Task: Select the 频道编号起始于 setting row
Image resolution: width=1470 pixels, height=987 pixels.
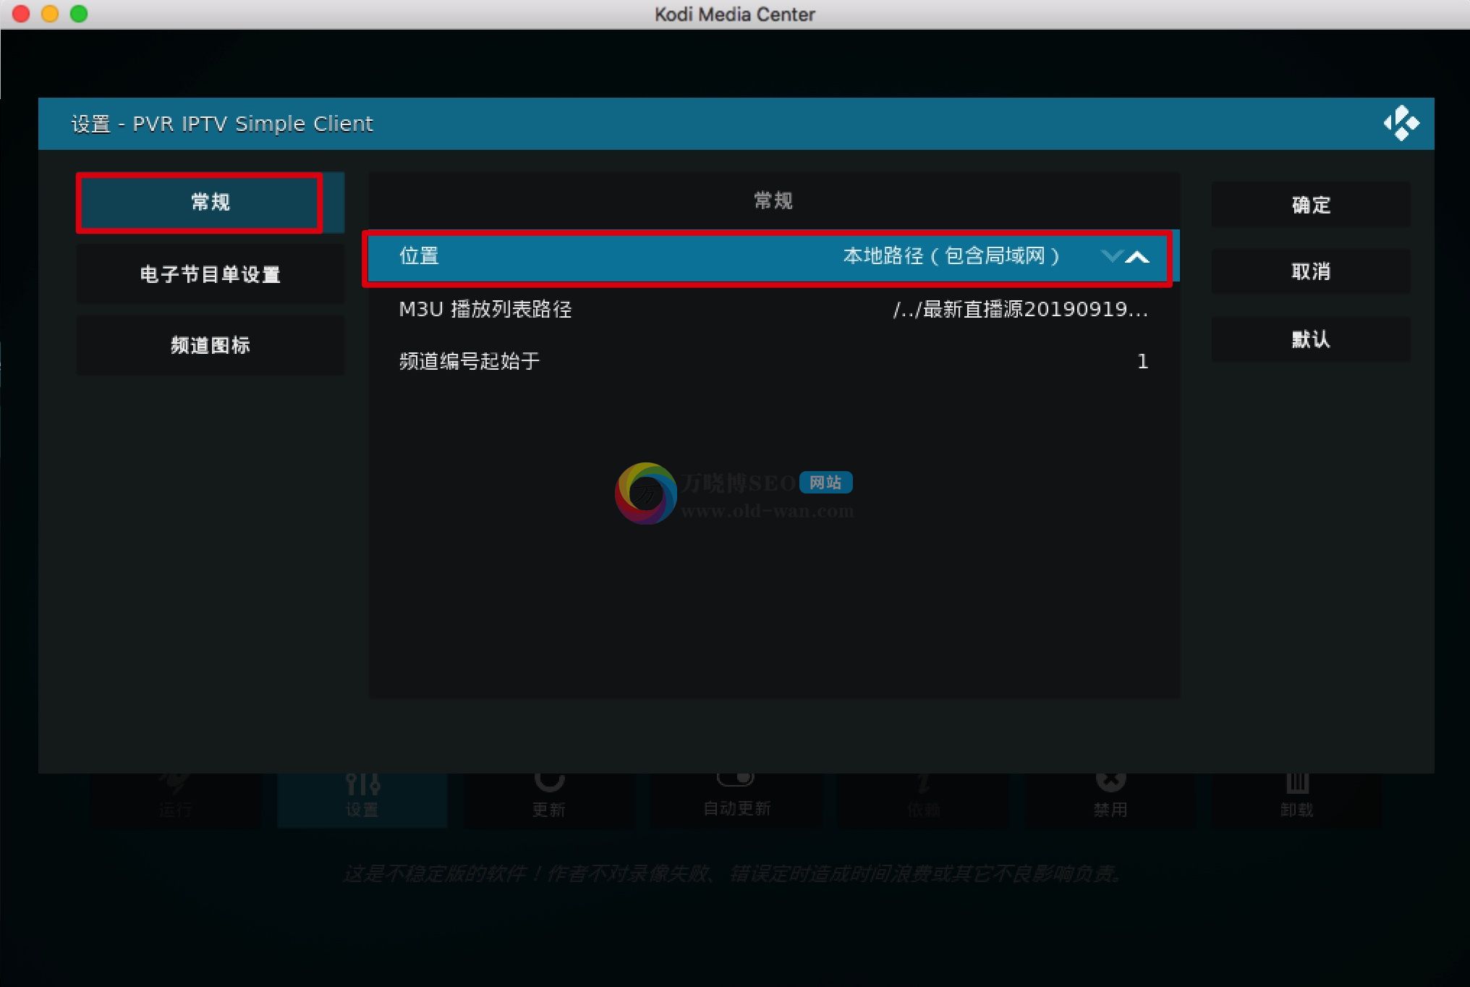Action: 773,361
